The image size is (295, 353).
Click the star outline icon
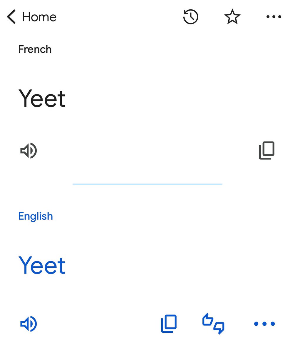pyautogui.click(x=232, y=17)
